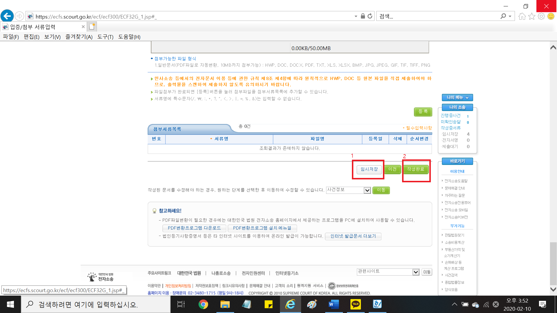Viewport: 557px width, 313px height.
Task: Open the browser home icon
Action: coord(522,16)
